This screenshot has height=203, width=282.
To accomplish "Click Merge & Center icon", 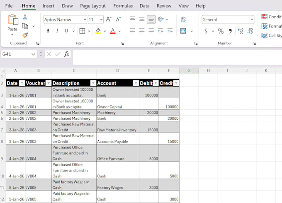I will tap(183, 31).
